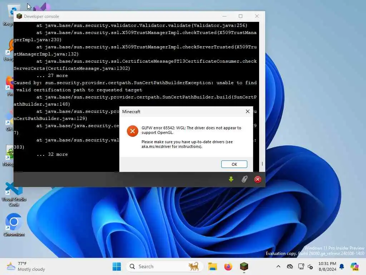This screenshot has width=366, height=275.
Task: Click the '... 32 more' console line
Action: tap(52, 154)
